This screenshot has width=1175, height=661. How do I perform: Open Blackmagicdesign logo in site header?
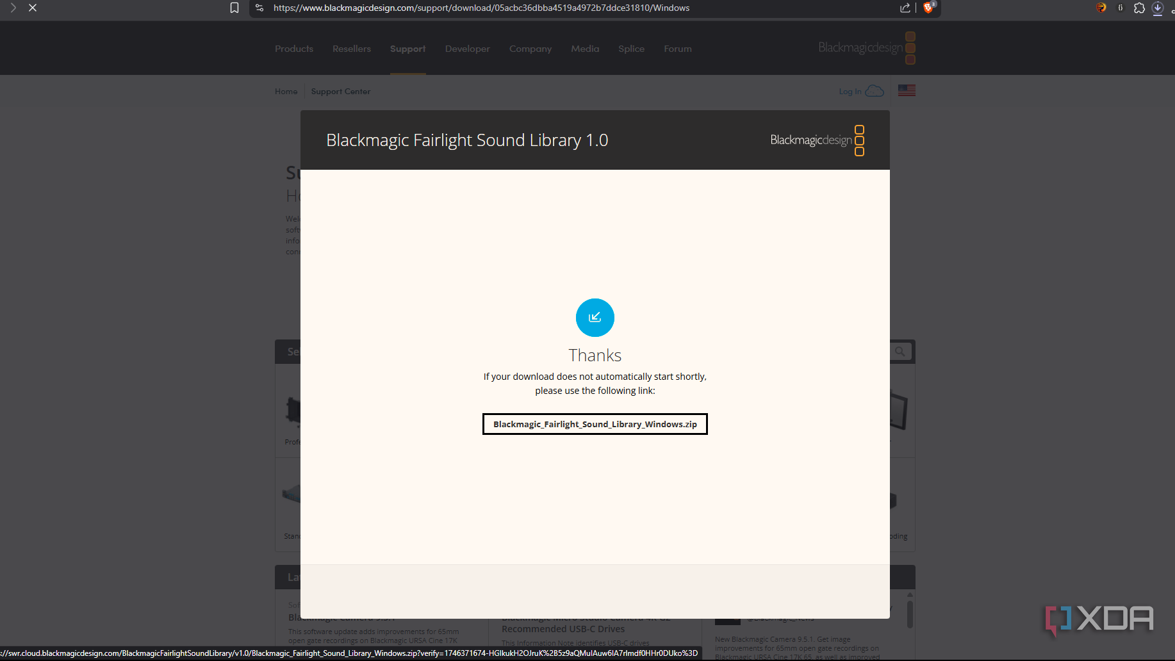click(867, 48)
